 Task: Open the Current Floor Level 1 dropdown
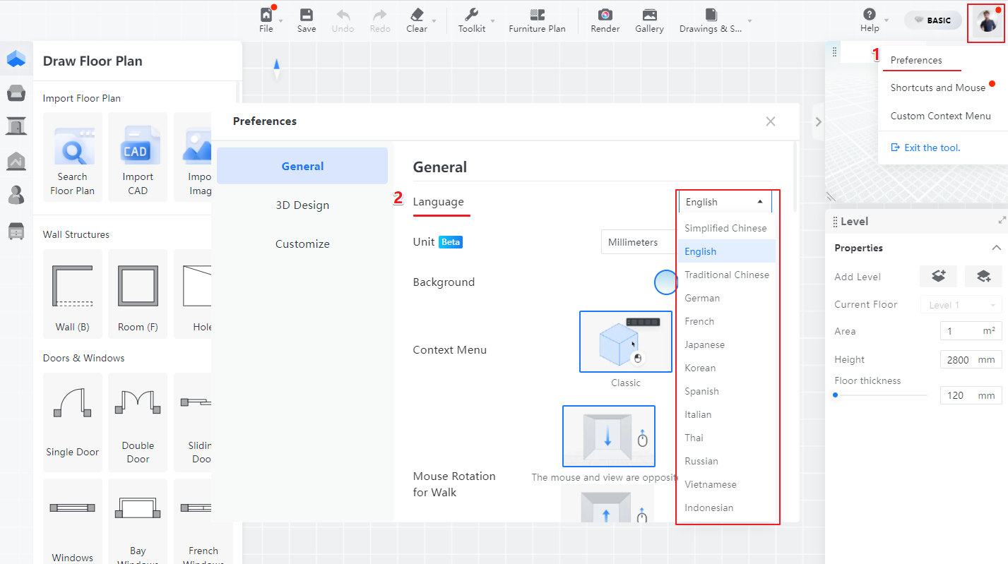click(x=961, y=305)
